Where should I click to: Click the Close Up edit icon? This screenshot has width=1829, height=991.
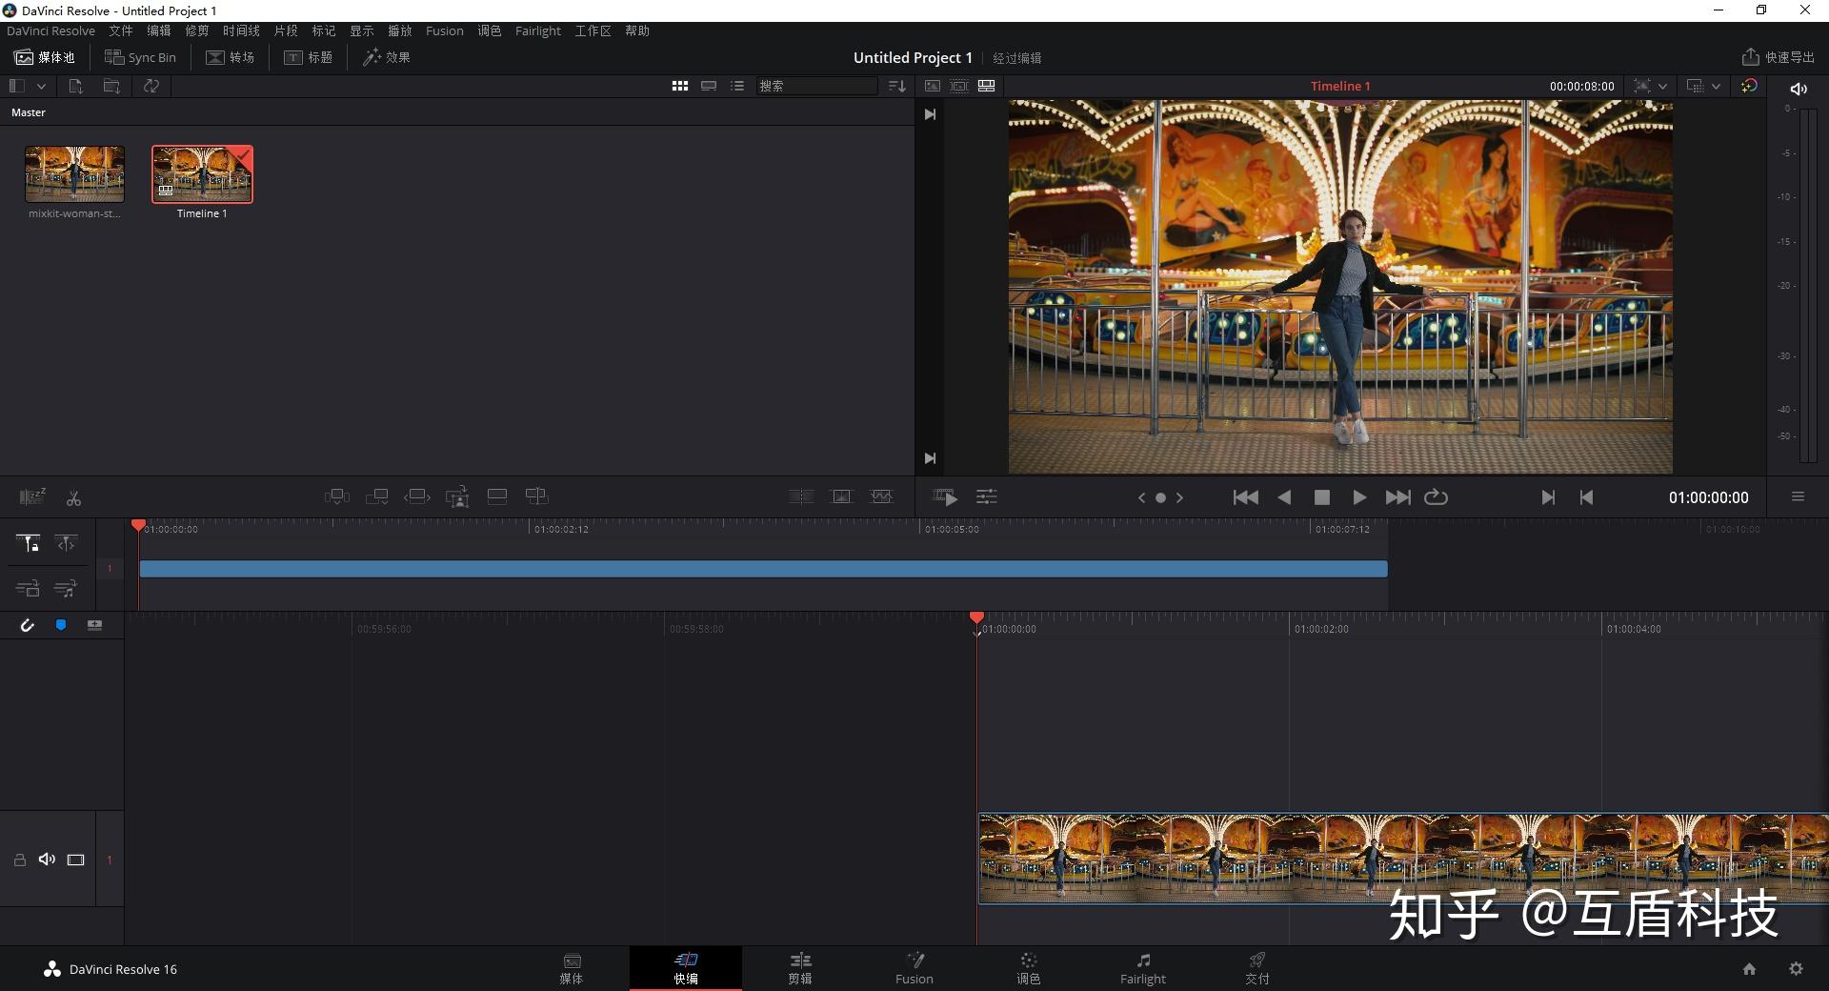tap(457, 496)
